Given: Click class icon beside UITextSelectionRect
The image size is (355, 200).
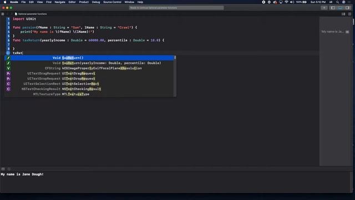Looking at the screenshot, I should [8, 84].
